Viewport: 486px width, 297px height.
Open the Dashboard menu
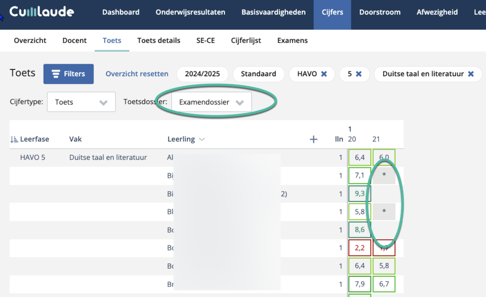pyautogui.click(x=121, y=12)
